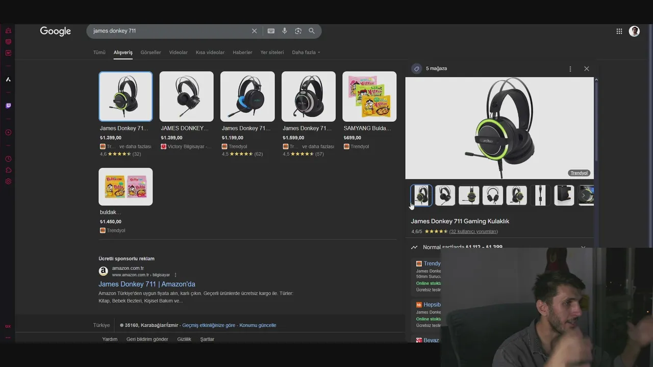Open the three-dot menu in product panel
This screenshot has width=653, height=367.
tap(570, 69)
